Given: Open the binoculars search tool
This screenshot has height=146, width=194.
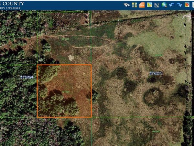Looking at the screenshot, I should point(127,5).
